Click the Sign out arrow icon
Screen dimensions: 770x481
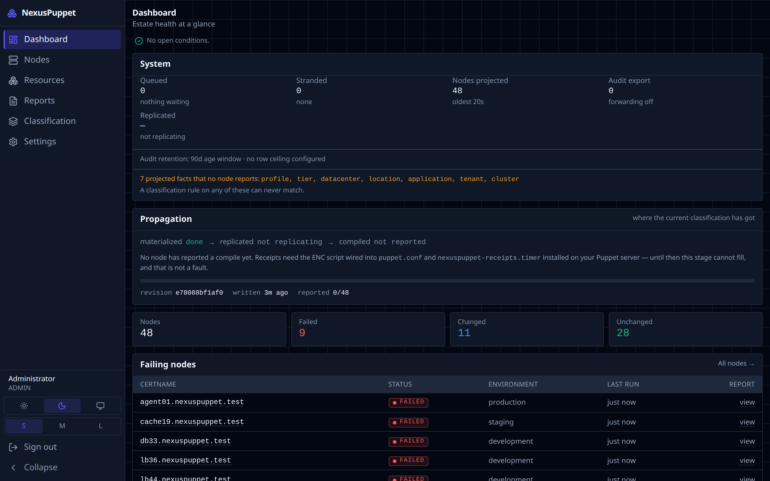13,447
